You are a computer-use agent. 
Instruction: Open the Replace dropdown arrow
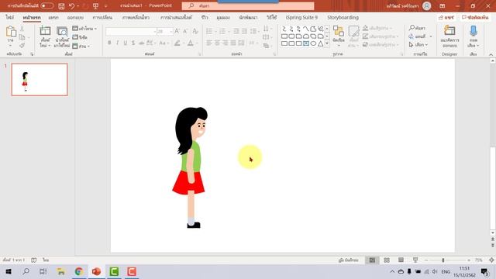(x=431, y=36)
